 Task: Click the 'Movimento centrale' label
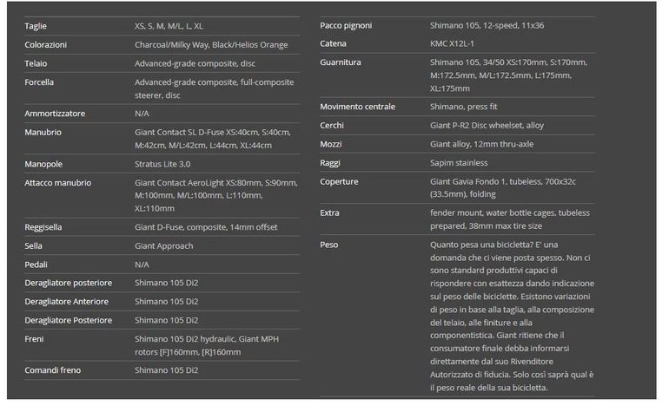coord(358,107)
